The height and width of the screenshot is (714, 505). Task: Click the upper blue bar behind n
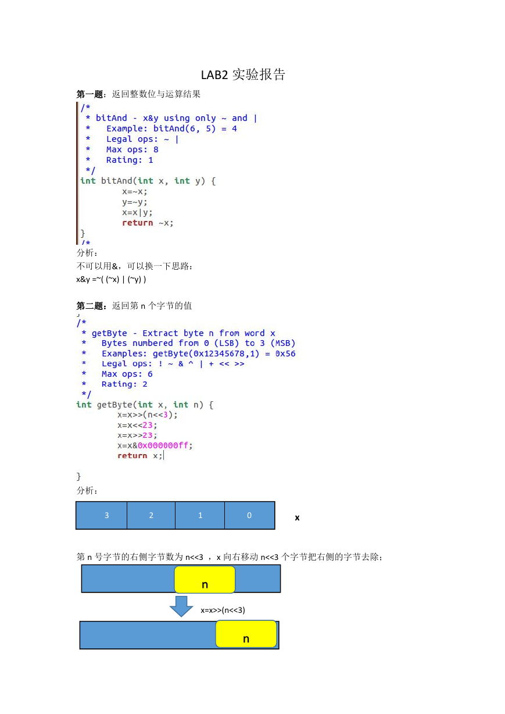[x=181, y=579]
